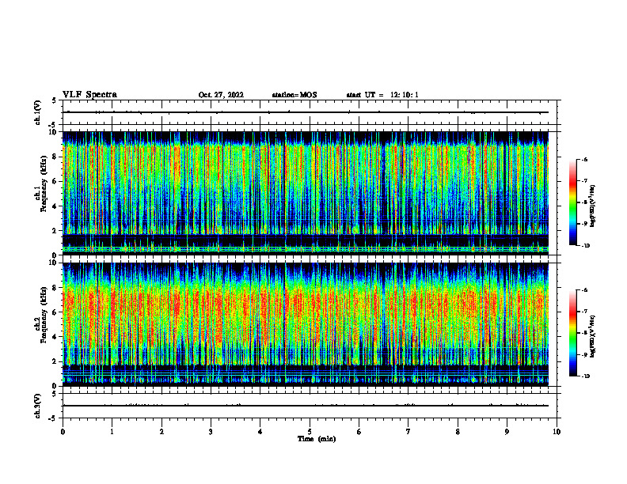Click time axis tick label "5"
627x484 pixels.
point(310,432)
